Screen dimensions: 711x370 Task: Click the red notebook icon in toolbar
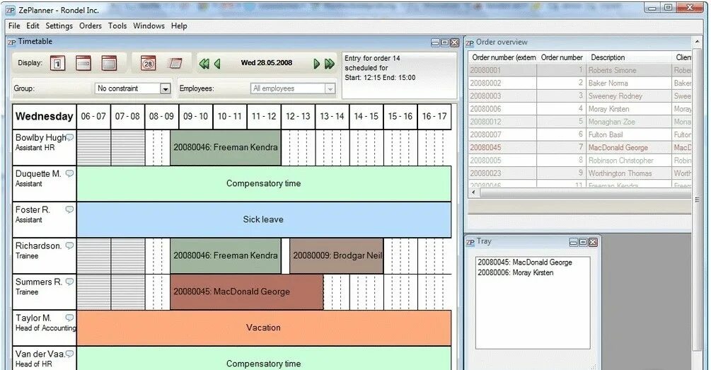pyautogui.click(x=175, y=63)
